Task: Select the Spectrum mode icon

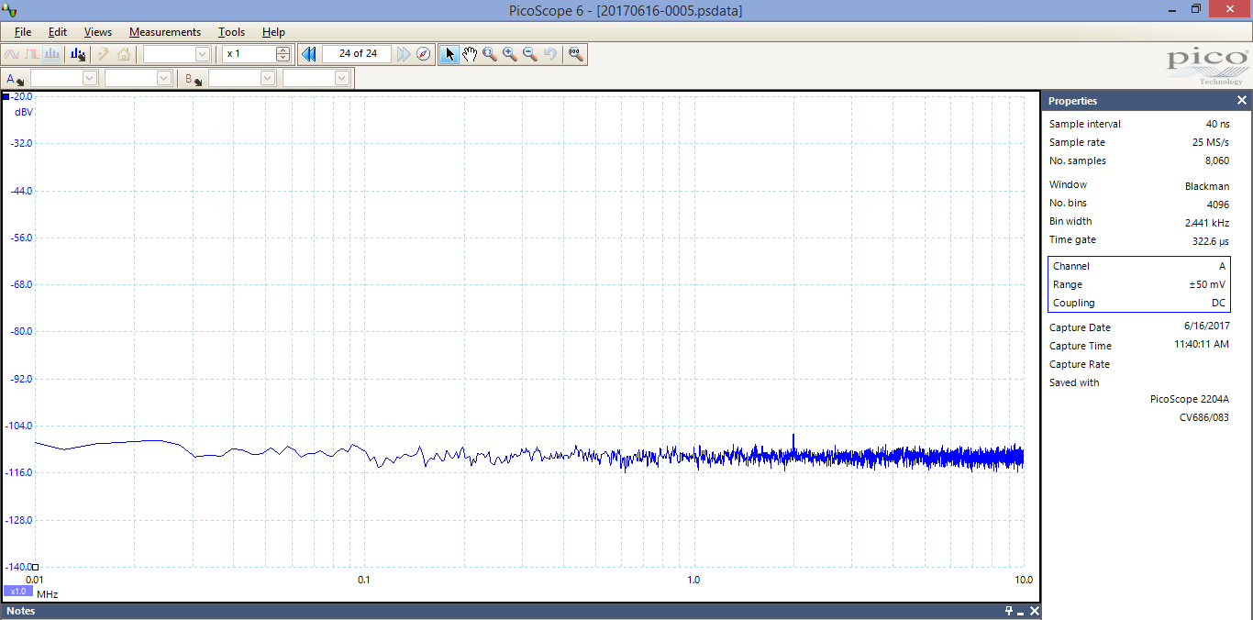Action: (x=52, y=54)
